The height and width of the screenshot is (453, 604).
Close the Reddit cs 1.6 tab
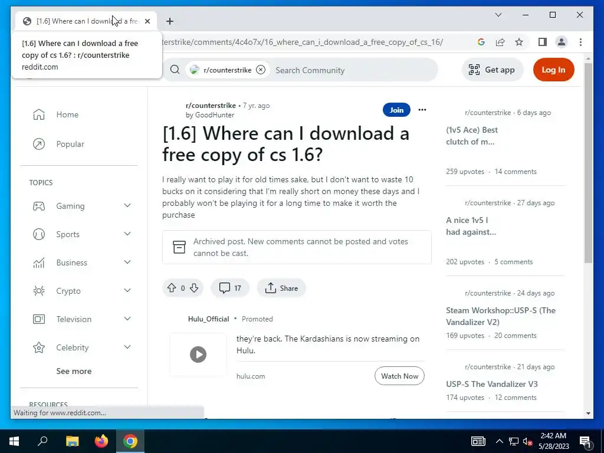[147, 21]
